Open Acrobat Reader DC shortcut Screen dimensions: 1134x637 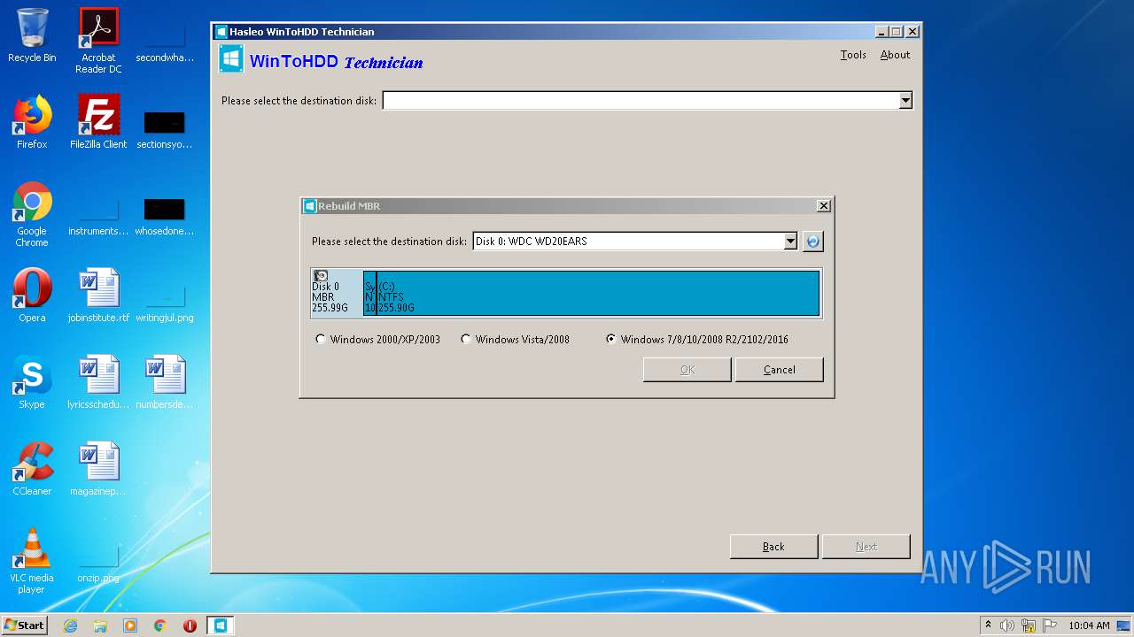(98, 41)
